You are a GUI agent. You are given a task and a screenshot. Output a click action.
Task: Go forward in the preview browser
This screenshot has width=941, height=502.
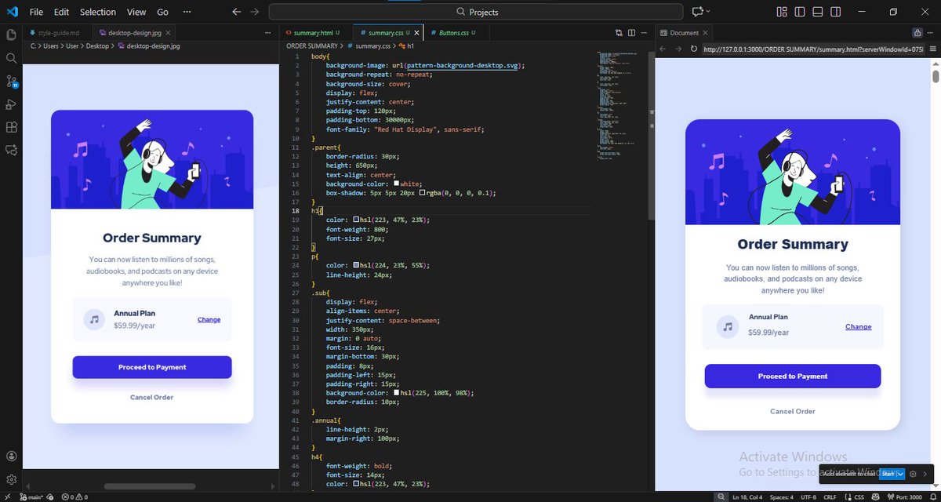pos(678,49)
